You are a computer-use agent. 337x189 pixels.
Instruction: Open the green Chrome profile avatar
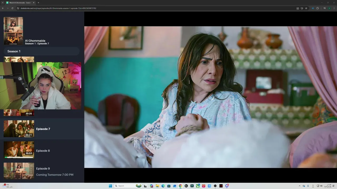pyautogui.click(x=329, y=8)
